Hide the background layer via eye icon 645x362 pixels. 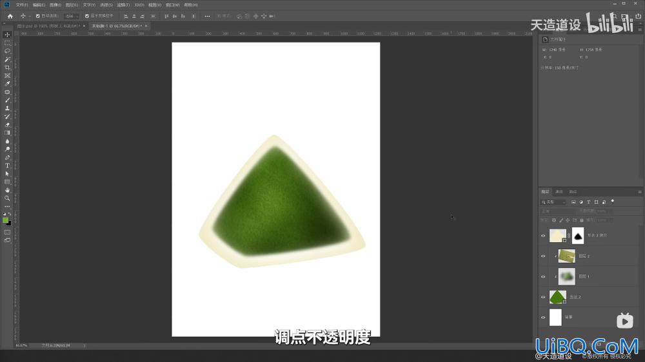point(543,317)
